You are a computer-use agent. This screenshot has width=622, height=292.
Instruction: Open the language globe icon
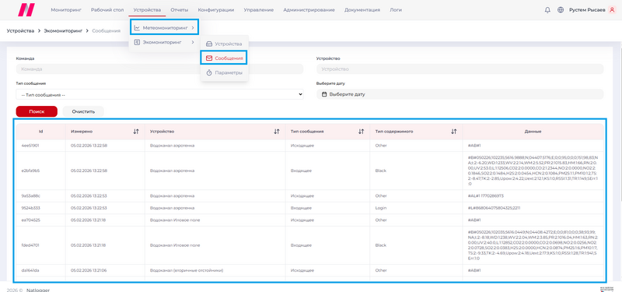561,10
